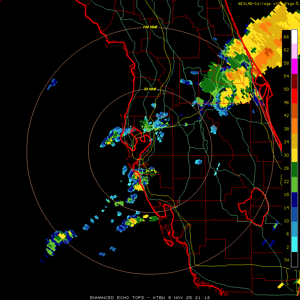Image resolution: width=300 pixels, height=300 pixels.
Task: Click the white swatch at top of legend
Action: coord(294,37)
